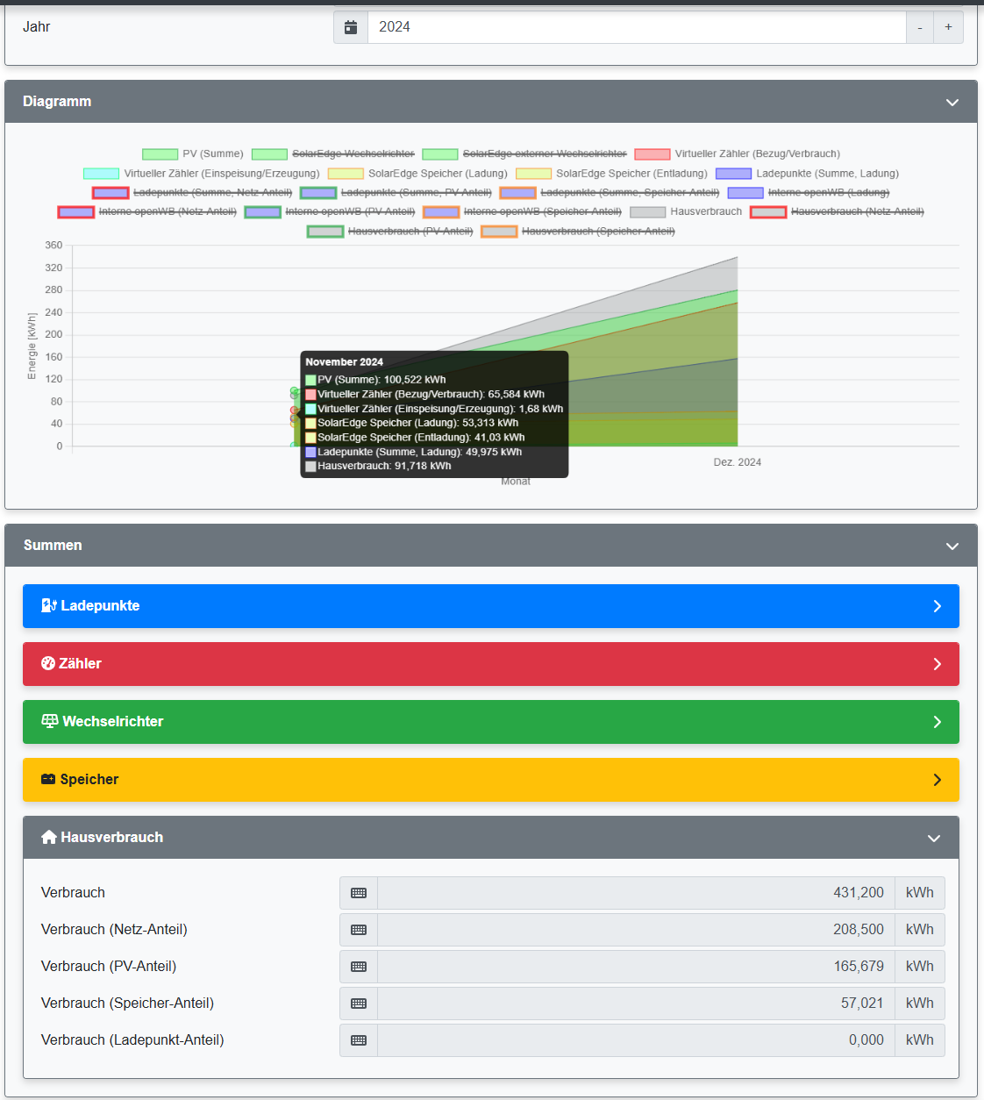
Task: Click the Verbrauch (PV-Anteil) label
Action: pos(109,967)
